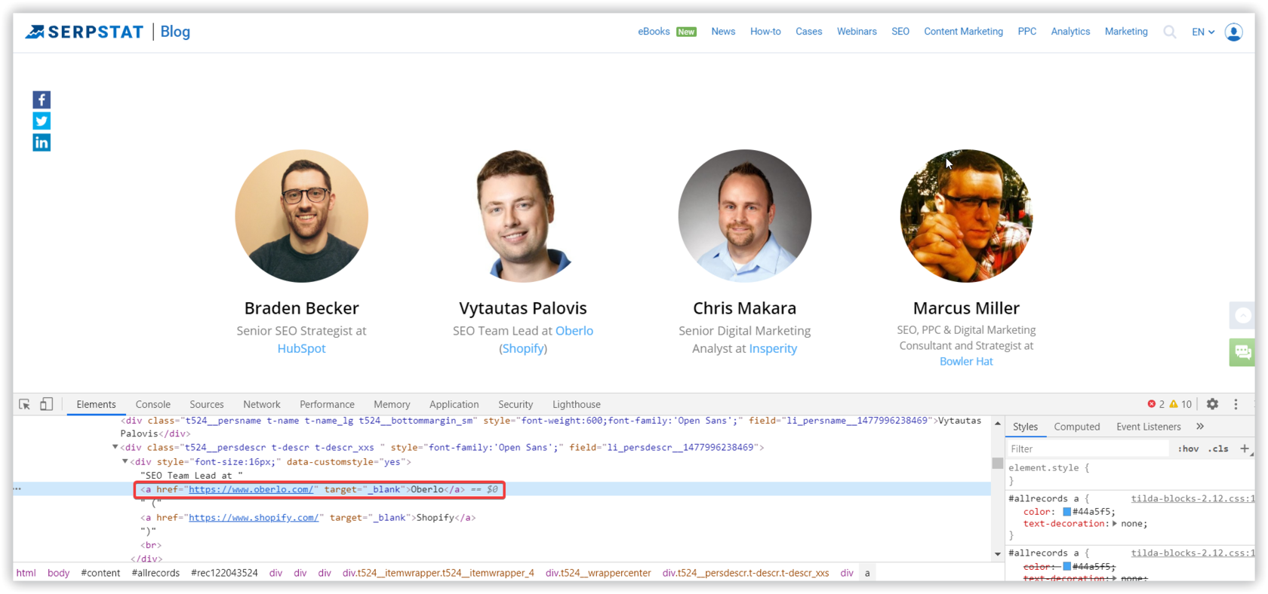The width and height of the screenshot is (1268, 594).
Task: Select the Styles pane tab
Action: [x=1025, y=426]
